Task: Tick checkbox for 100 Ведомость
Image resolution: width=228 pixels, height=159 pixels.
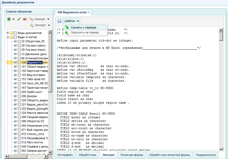Action: [19, 63]
